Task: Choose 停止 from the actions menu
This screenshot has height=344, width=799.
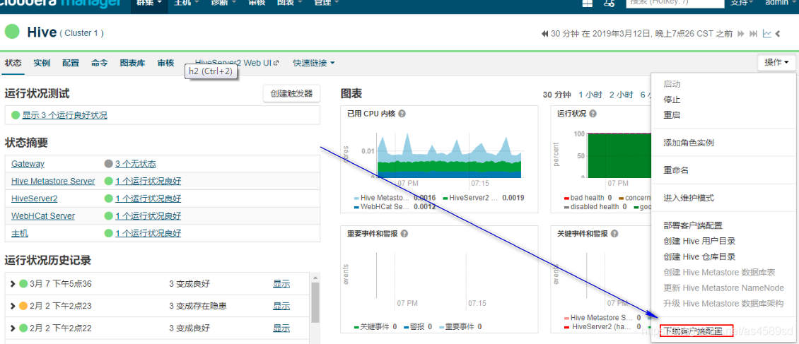Action: coord(672,100)
